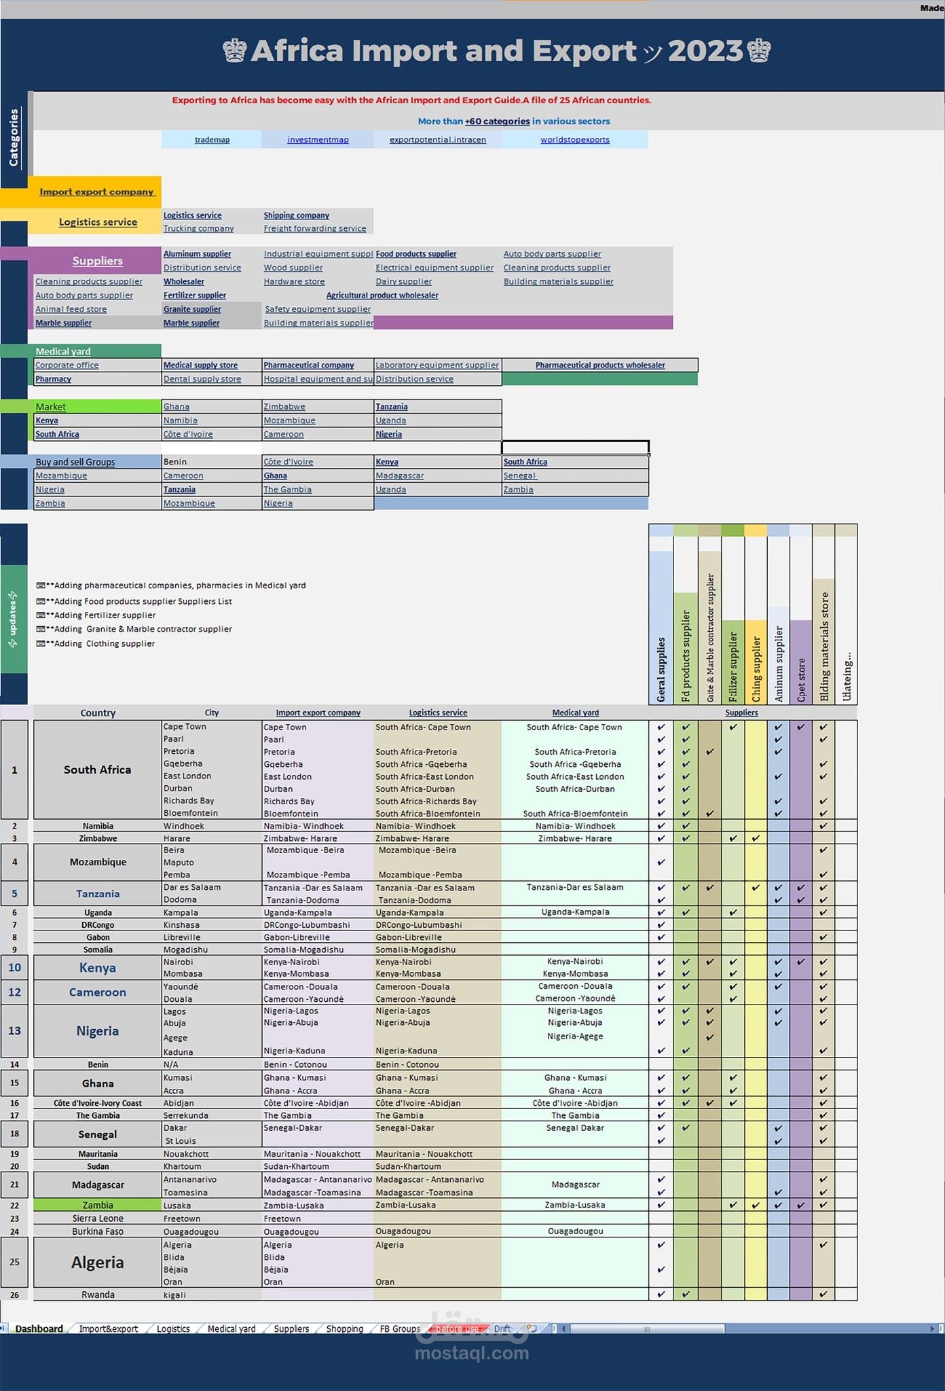Open the Zimbabwe link in Market section
Image resolution: width=945 pixels, height=1391 pixels.
click(x=284, y=406)
